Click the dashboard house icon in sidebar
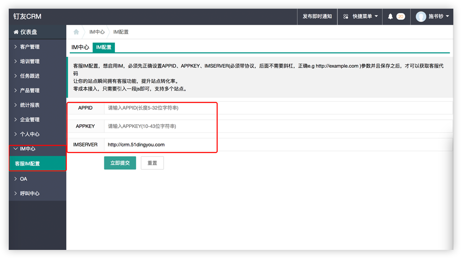 tap(16, 32)
